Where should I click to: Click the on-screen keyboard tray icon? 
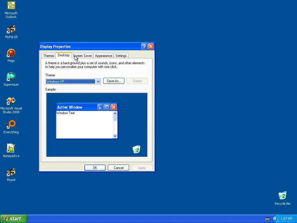[x=267, y=219]
